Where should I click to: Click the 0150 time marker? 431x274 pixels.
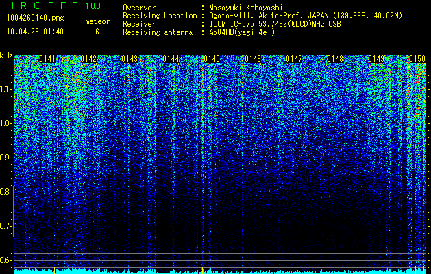point(417,59)
